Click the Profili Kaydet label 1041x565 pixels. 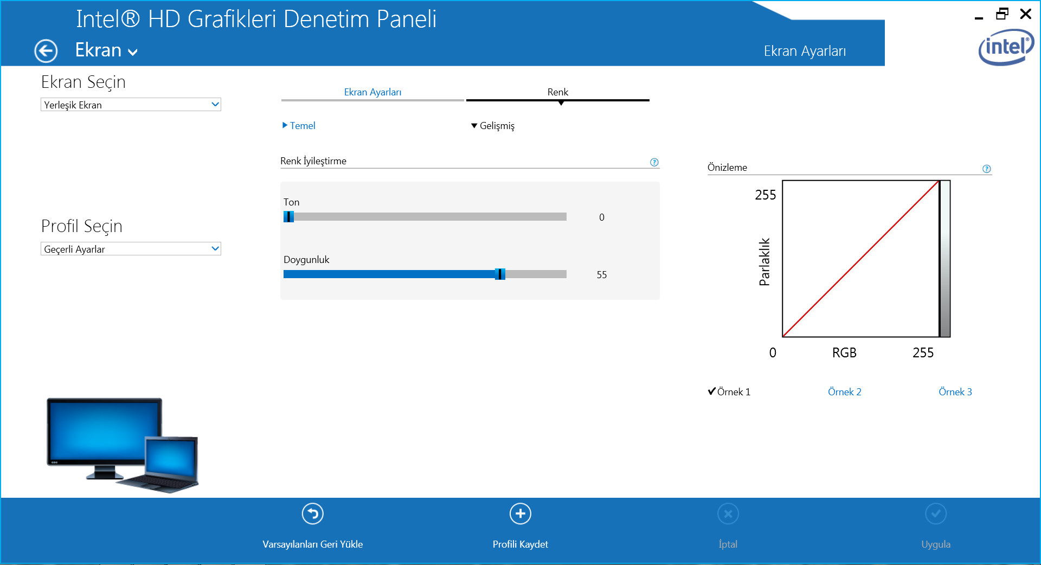(520, 544)
